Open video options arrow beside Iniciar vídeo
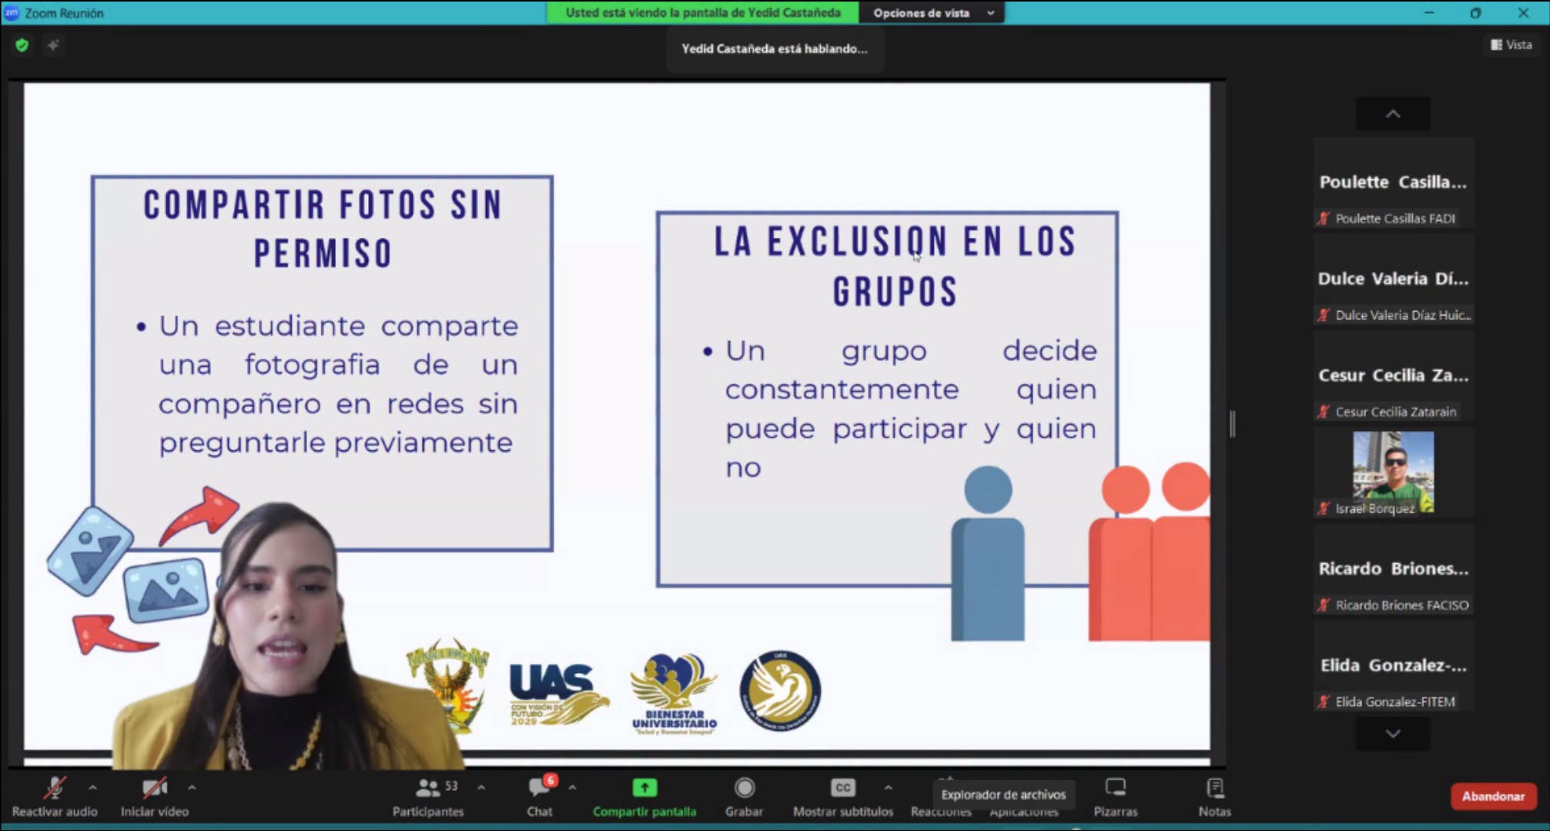The height and width of the screenshot is (831, 1550). click(192, 788)
